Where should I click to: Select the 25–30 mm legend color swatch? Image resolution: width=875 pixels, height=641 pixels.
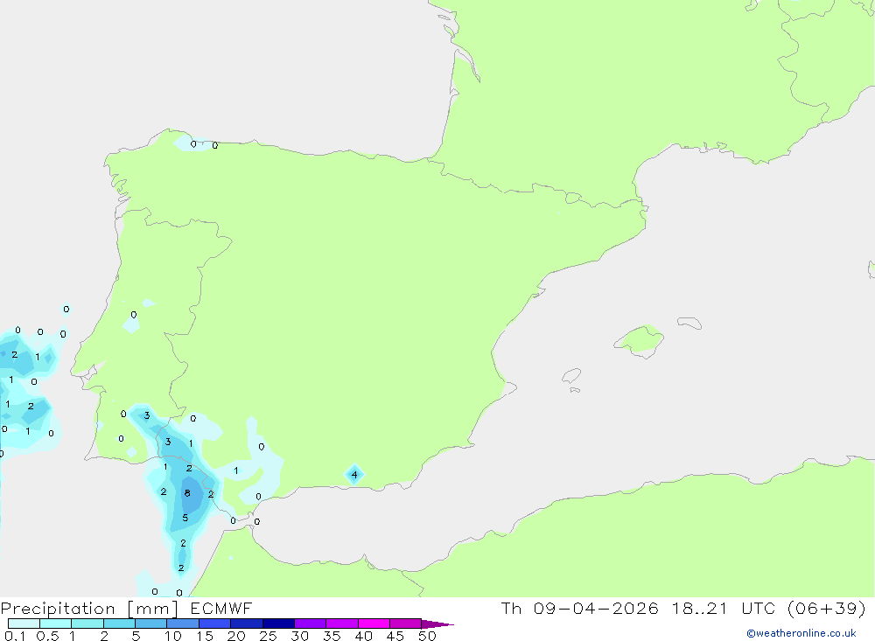point(278,624)
